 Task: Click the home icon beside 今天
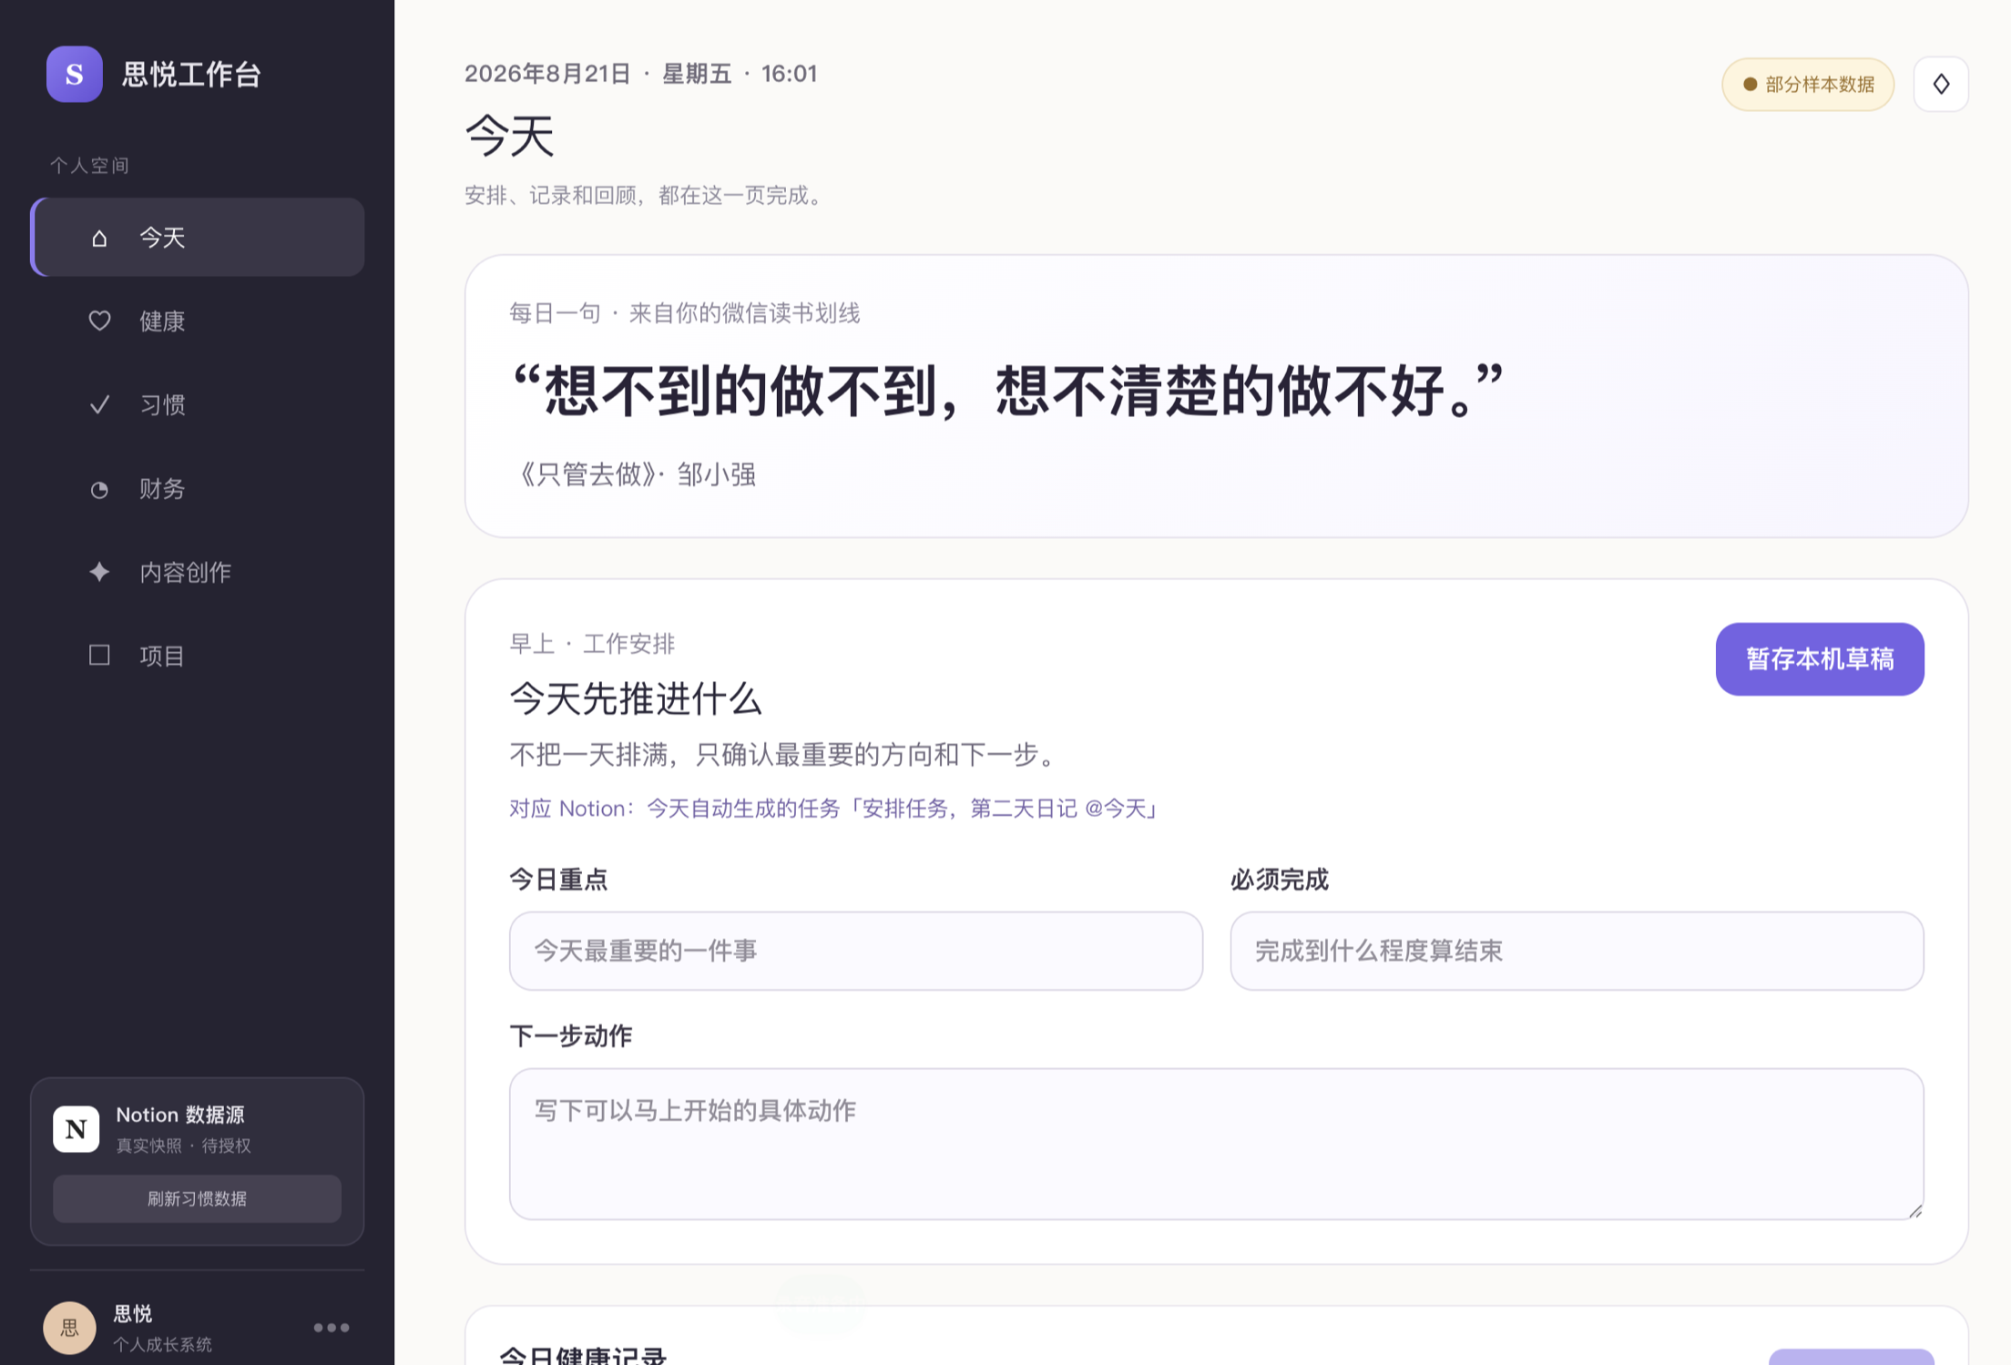(99, 239)
